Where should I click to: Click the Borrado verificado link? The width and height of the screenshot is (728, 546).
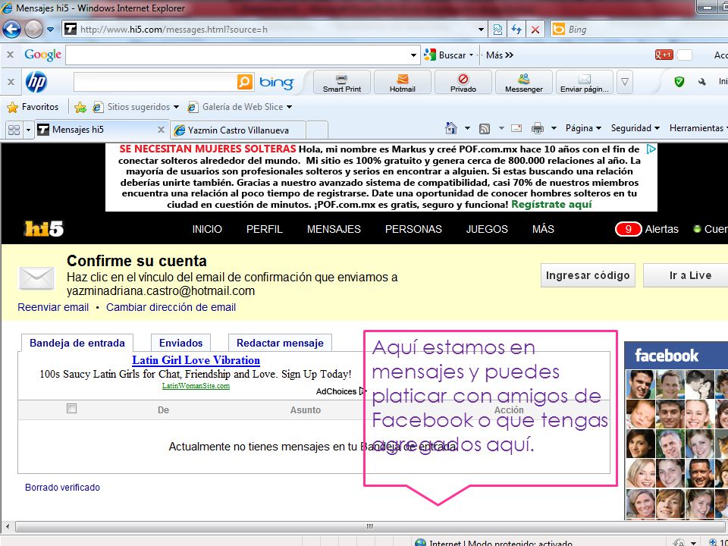coord(62,488)
